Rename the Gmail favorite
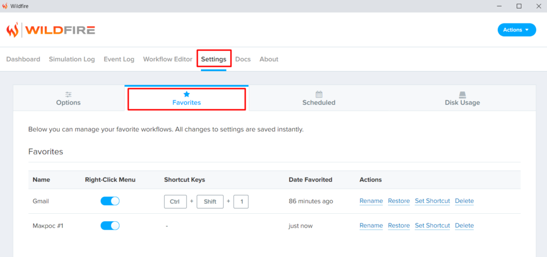Screen dimensions: 547x257 pyautogui.click(x=371, y=201)
